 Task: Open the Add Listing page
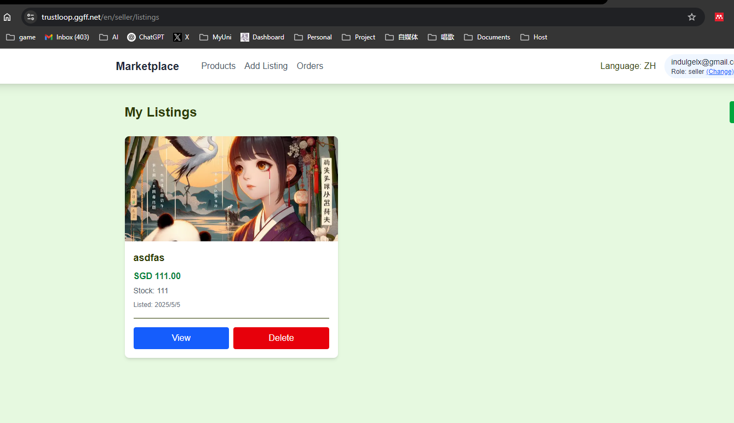tap(266, 66)
